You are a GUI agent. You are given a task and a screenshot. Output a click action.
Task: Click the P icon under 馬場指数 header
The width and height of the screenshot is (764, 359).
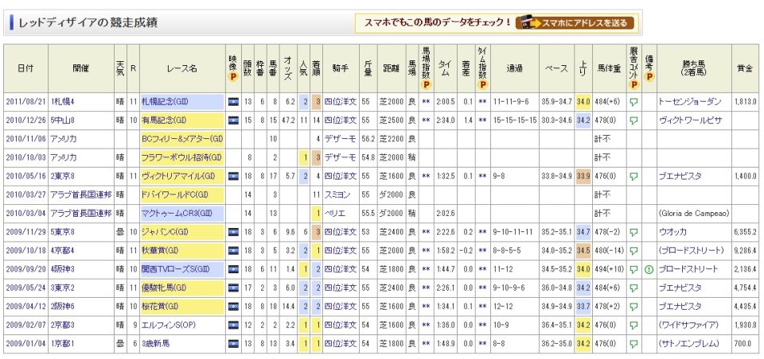tap(427, 84)
